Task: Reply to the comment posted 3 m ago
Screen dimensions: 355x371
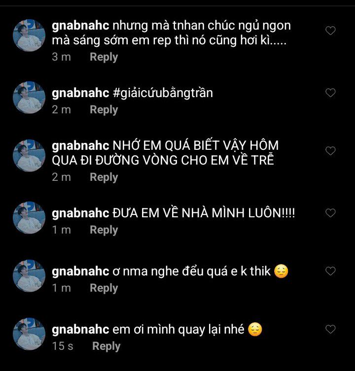Action: pyautogui.click(x=104, y=57)
